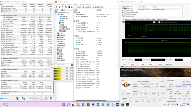Open Windows Start menu
191x107 pixels.
click(x=64, y=104)
